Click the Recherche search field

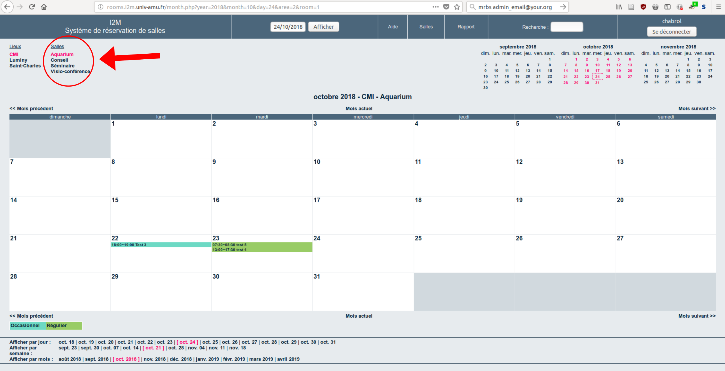[566, 27]
